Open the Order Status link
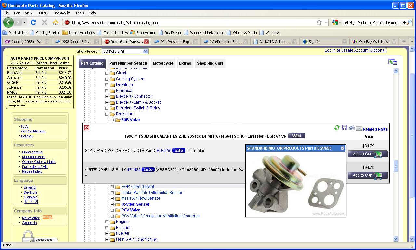The height and width of the screenshot is (250, 416). click(32, 152)
